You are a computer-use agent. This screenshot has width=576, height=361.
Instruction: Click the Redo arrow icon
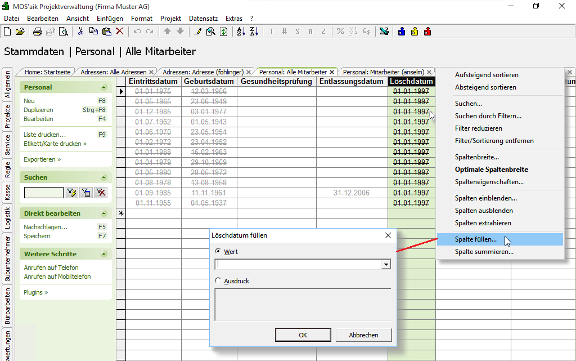coord(150,32)
